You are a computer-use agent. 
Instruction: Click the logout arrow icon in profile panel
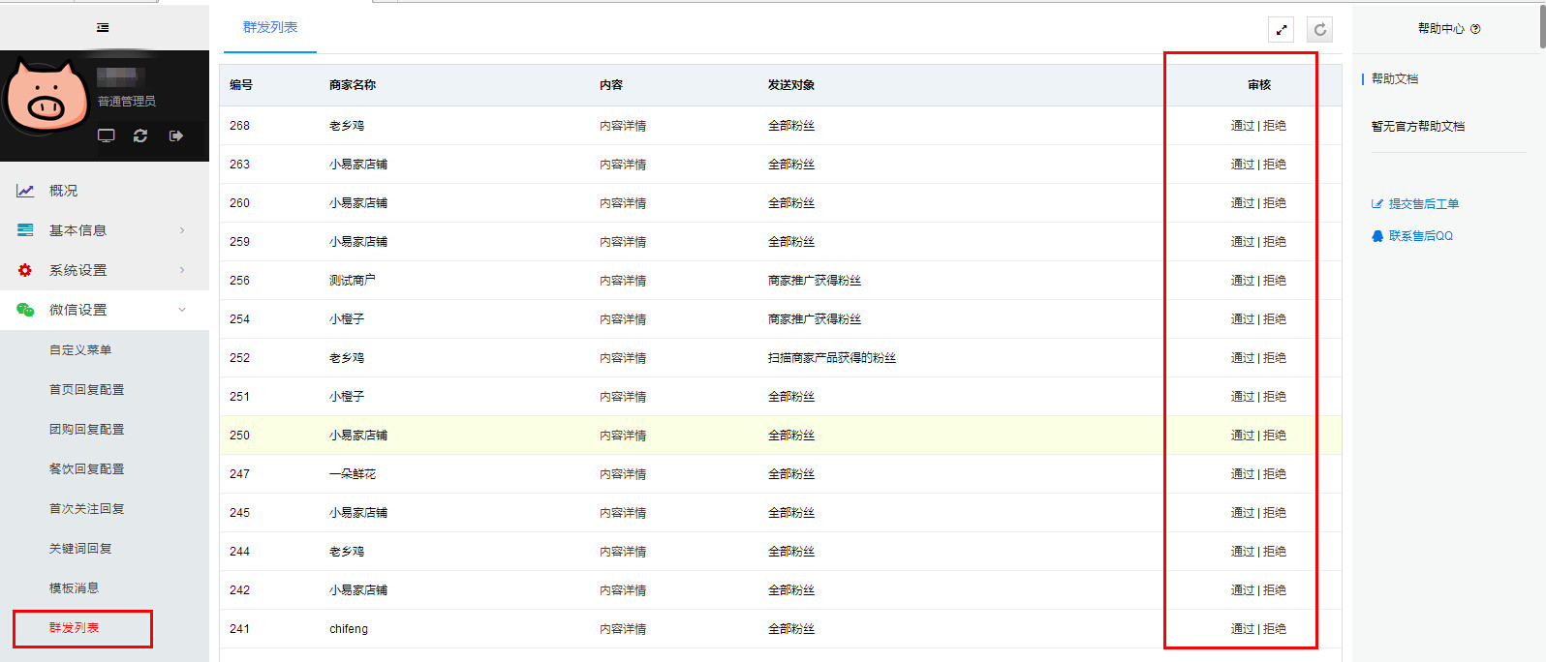175,135
